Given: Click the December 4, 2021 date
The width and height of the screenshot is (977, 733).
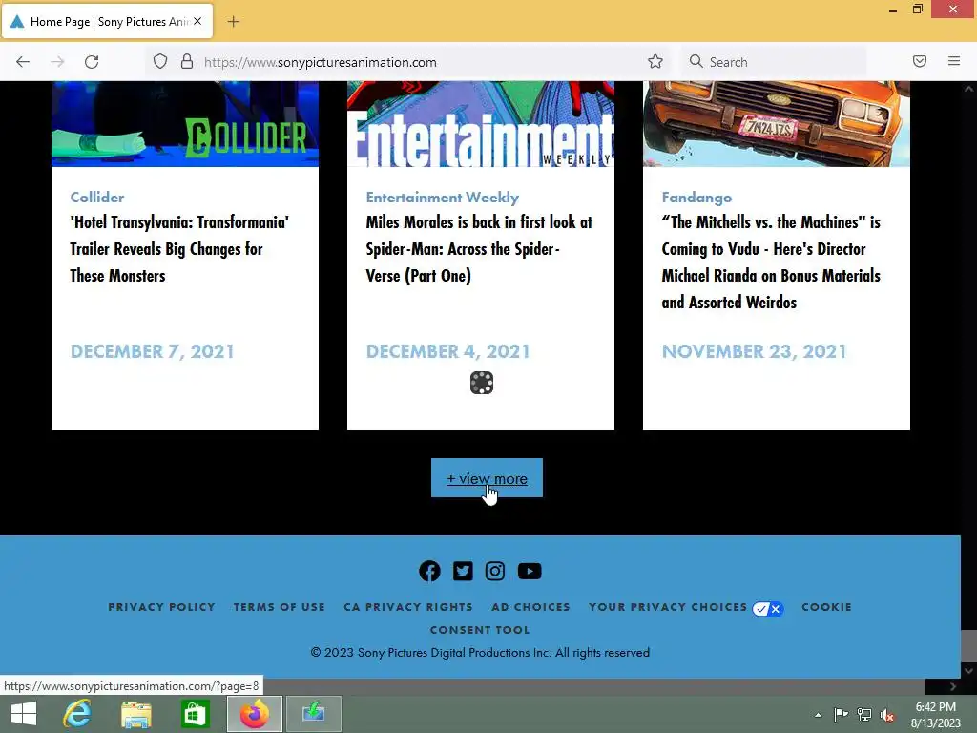Looking at the screenshot, I should point(448,351).
